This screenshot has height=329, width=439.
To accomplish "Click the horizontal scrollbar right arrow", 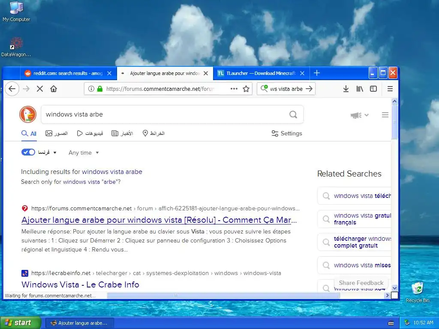I will point(388,295).
